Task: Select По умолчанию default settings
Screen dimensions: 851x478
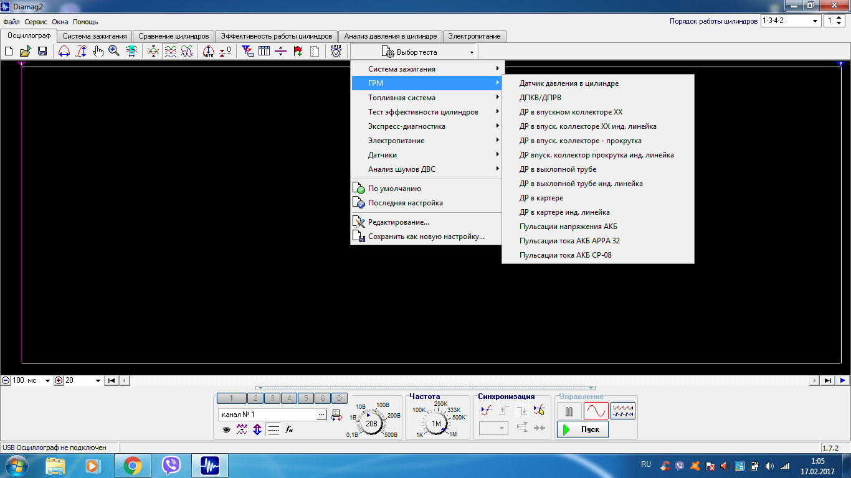Action: (427, 188)
